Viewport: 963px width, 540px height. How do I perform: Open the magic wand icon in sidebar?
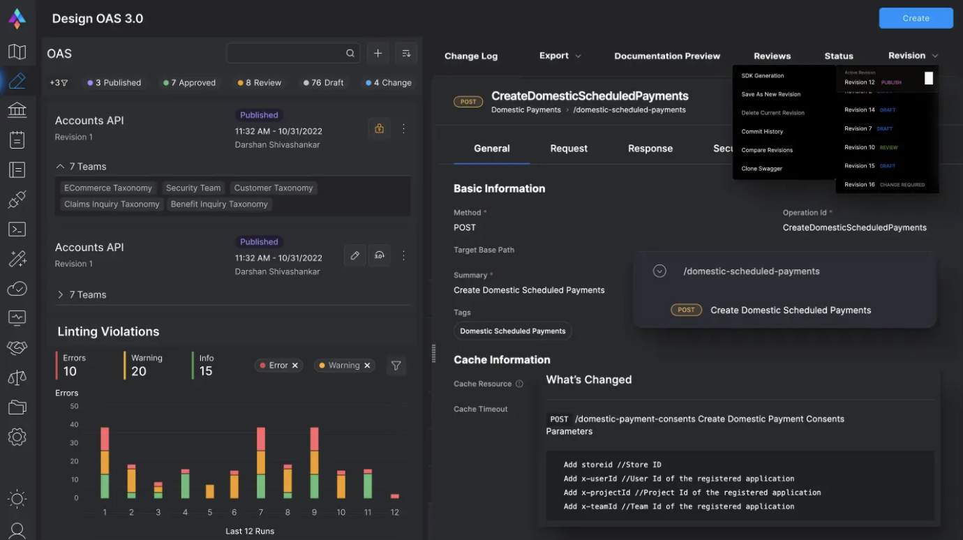17,259
